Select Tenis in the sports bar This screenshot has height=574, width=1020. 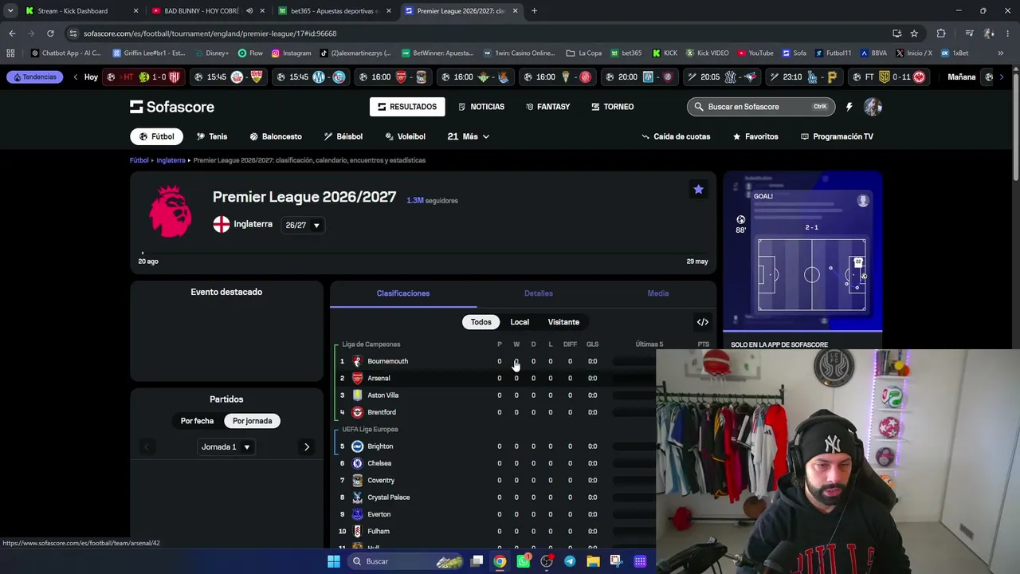click(212, 136)
